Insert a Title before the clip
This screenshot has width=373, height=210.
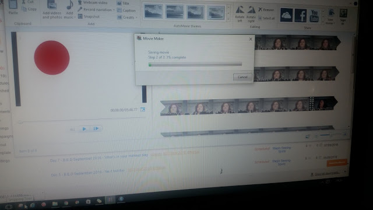(123, 3)
